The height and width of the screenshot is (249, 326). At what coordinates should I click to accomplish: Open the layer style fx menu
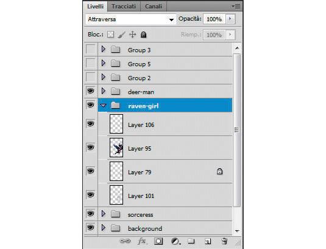click(142, 241)
